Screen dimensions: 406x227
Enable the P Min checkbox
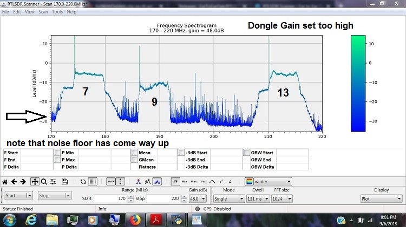click(x=57, y=153)
